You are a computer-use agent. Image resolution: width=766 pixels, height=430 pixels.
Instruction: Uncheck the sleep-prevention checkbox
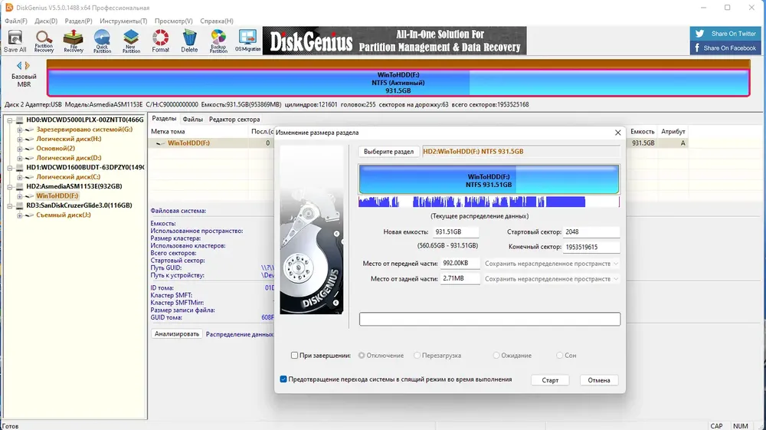[283, 379]
